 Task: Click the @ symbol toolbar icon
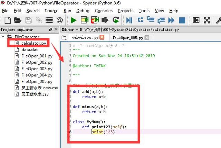pos(60,20)
